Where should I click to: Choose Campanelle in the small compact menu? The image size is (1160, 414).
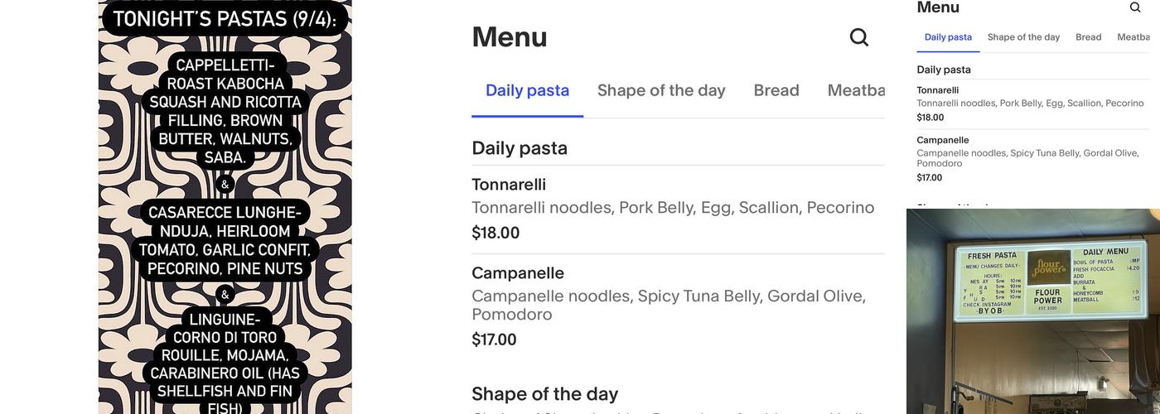pos(943,140)
